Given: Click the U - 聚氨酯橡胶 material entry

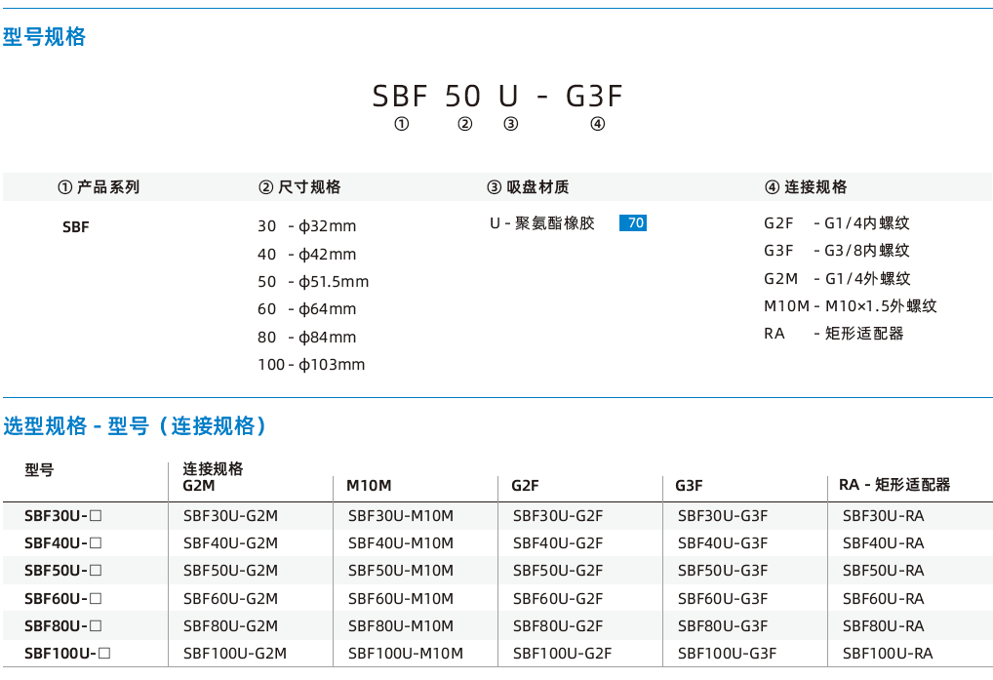Looking at the screenshot, I should (542, 222).
